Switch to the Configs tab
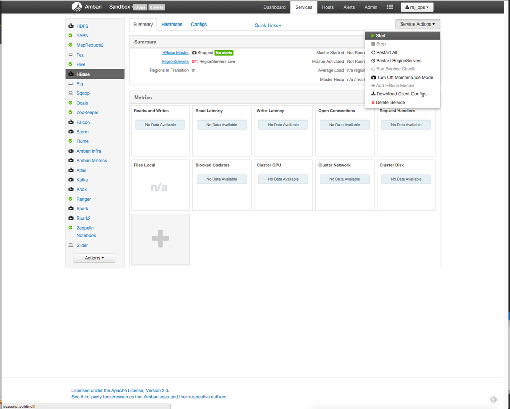 199,25
